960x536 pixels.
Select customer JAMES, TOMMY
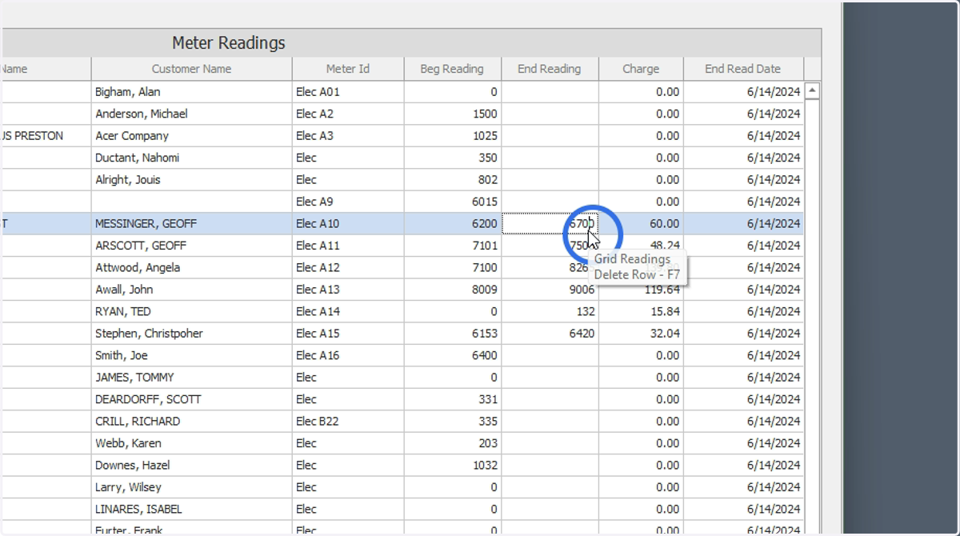click(x=134, y=378)
